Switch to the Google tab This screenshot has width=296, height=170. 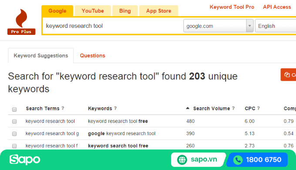coord(57,11)
